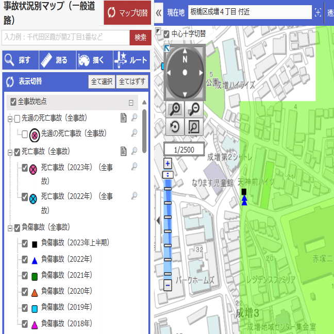Collapse the left panel with double chevron
The height and width of the screenshot is (334, 334).
pos(159,13)
